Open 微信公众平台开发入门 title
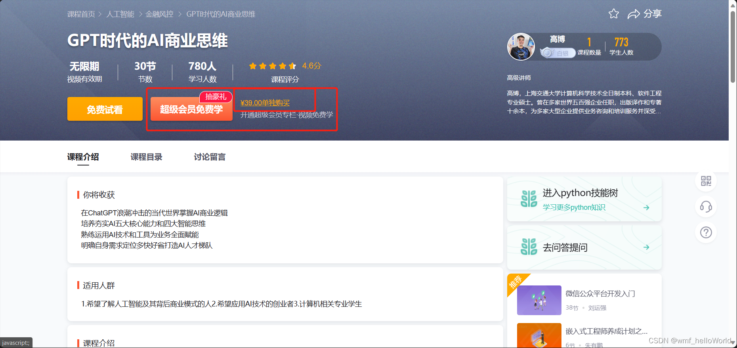 pos(600,293)
